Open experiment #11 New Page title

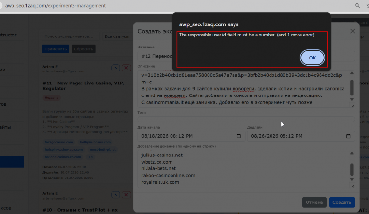[83, 86]
